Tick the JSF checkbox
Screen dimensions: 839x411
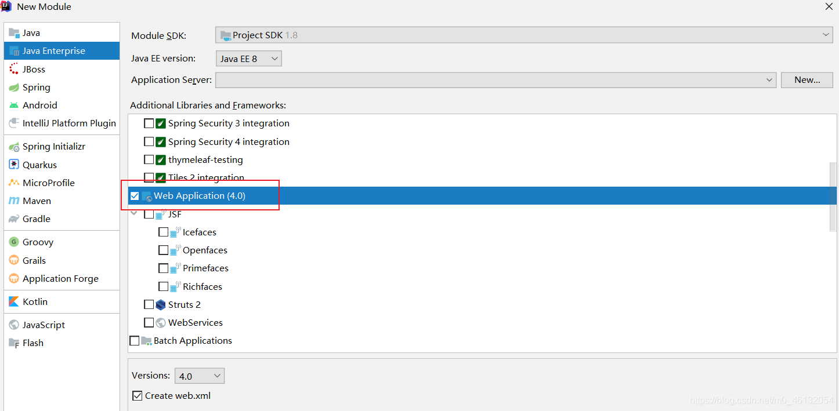[149, 214]
